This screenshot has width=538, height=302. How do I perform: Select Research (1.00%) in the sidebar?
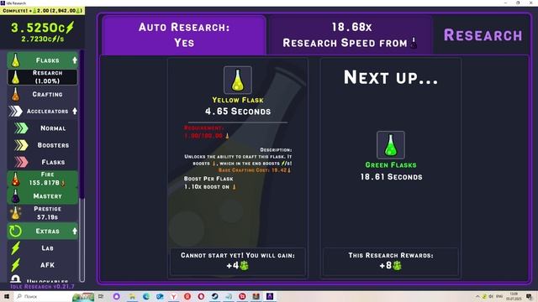[43, 77]
